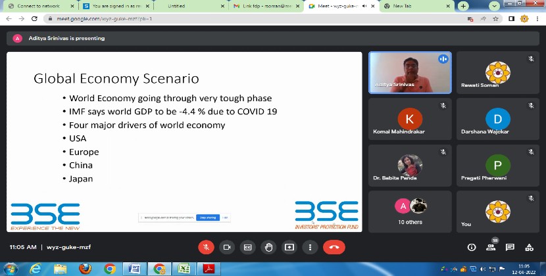The image size is (546, 276).
Task: Raise hand in the meeting
Action: tap(268, 247)
